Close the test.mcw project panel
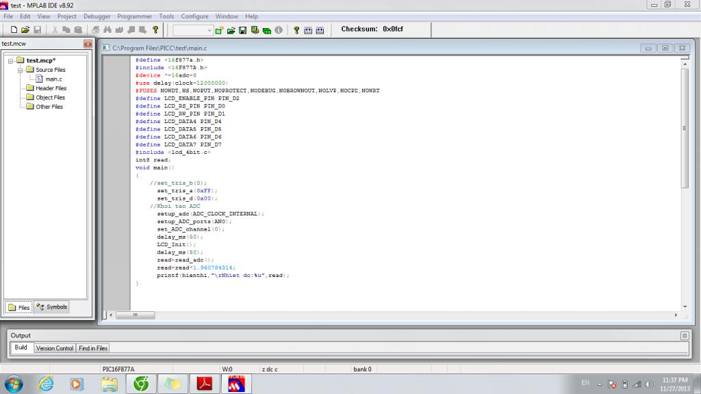The width and height of the screenshot is (701, 394). pos(87,44)
